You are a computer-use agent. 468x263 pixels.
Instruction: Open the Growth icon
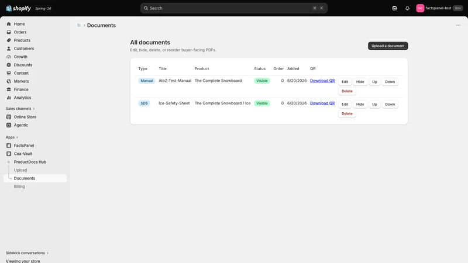[9, 57]
